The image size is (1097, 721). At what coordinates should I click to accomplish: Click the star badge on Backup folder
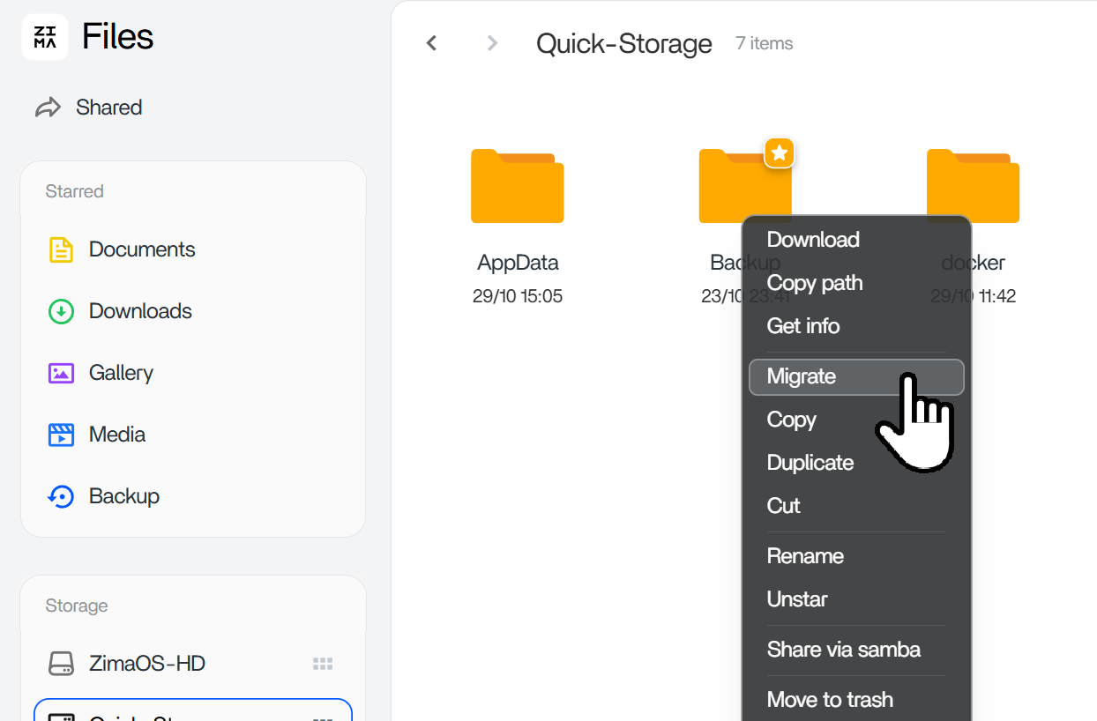779,153
